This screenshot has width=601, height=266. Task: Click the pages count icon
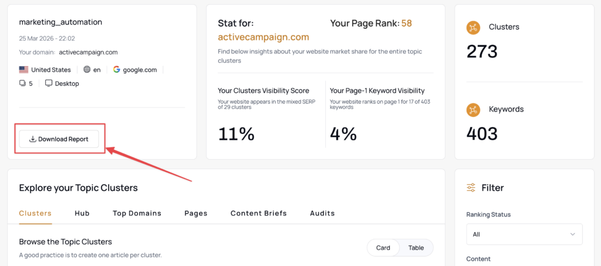(22, 83)
